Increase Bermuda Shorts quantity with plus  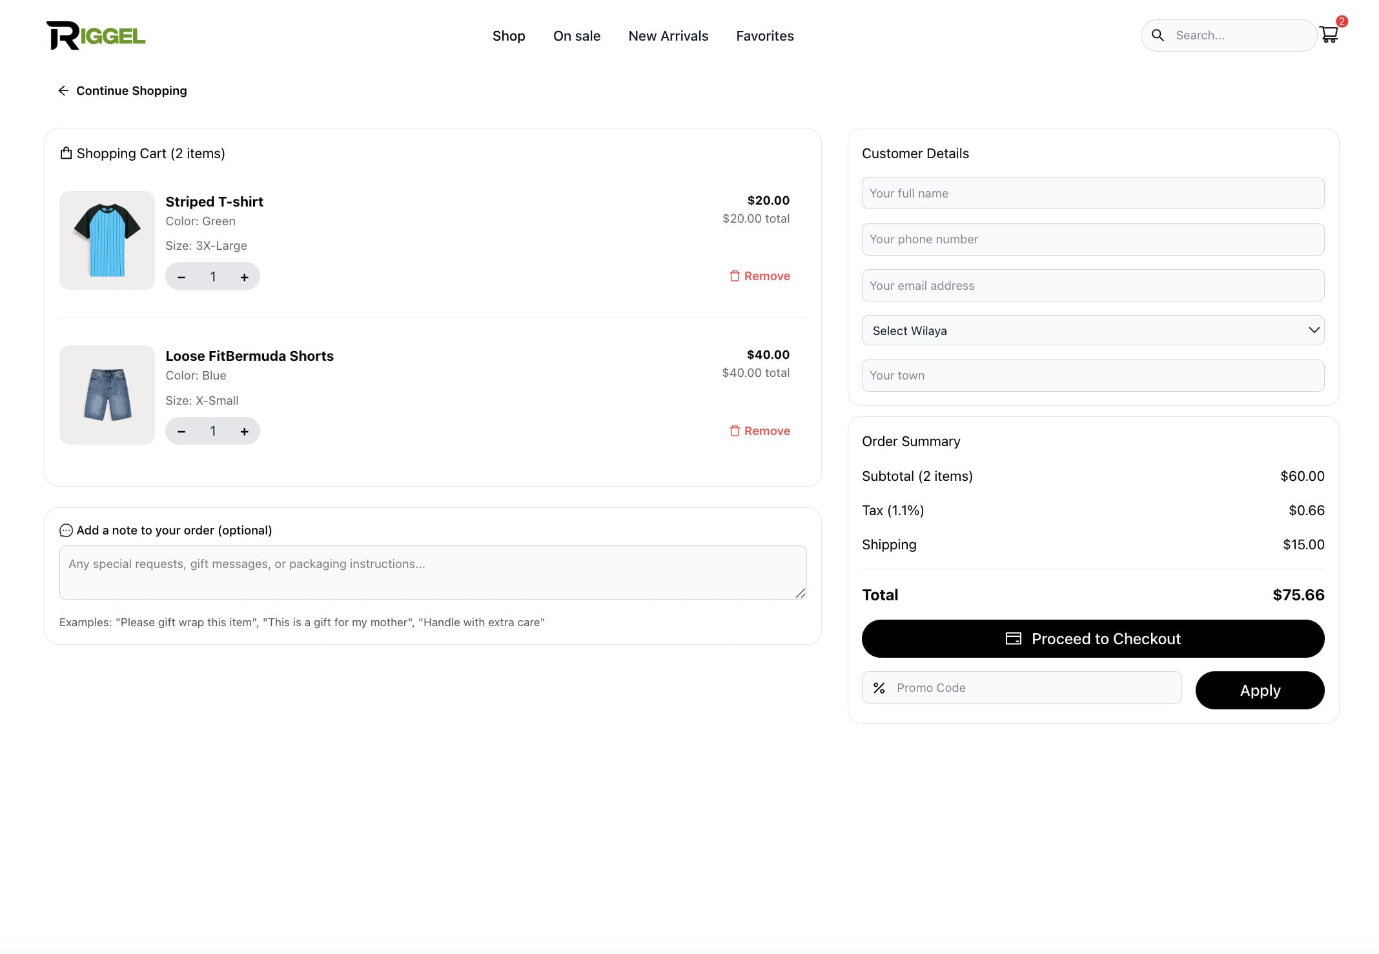click(244, 431)
